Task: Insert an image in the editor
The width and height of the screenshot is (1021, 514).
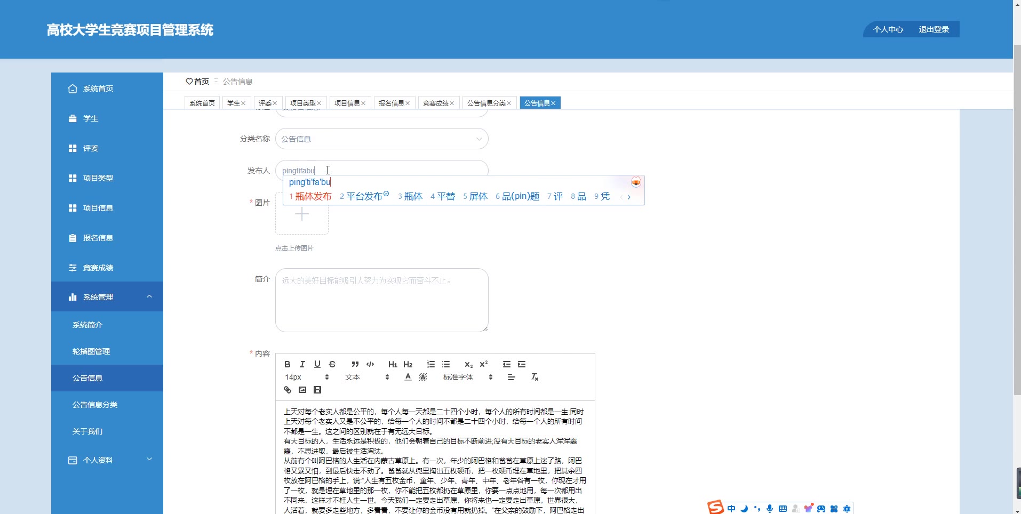Action: (x=302, y=390)
